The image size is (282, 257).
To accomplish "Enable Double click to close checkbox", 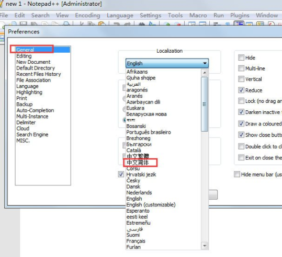I will [241, 146].
